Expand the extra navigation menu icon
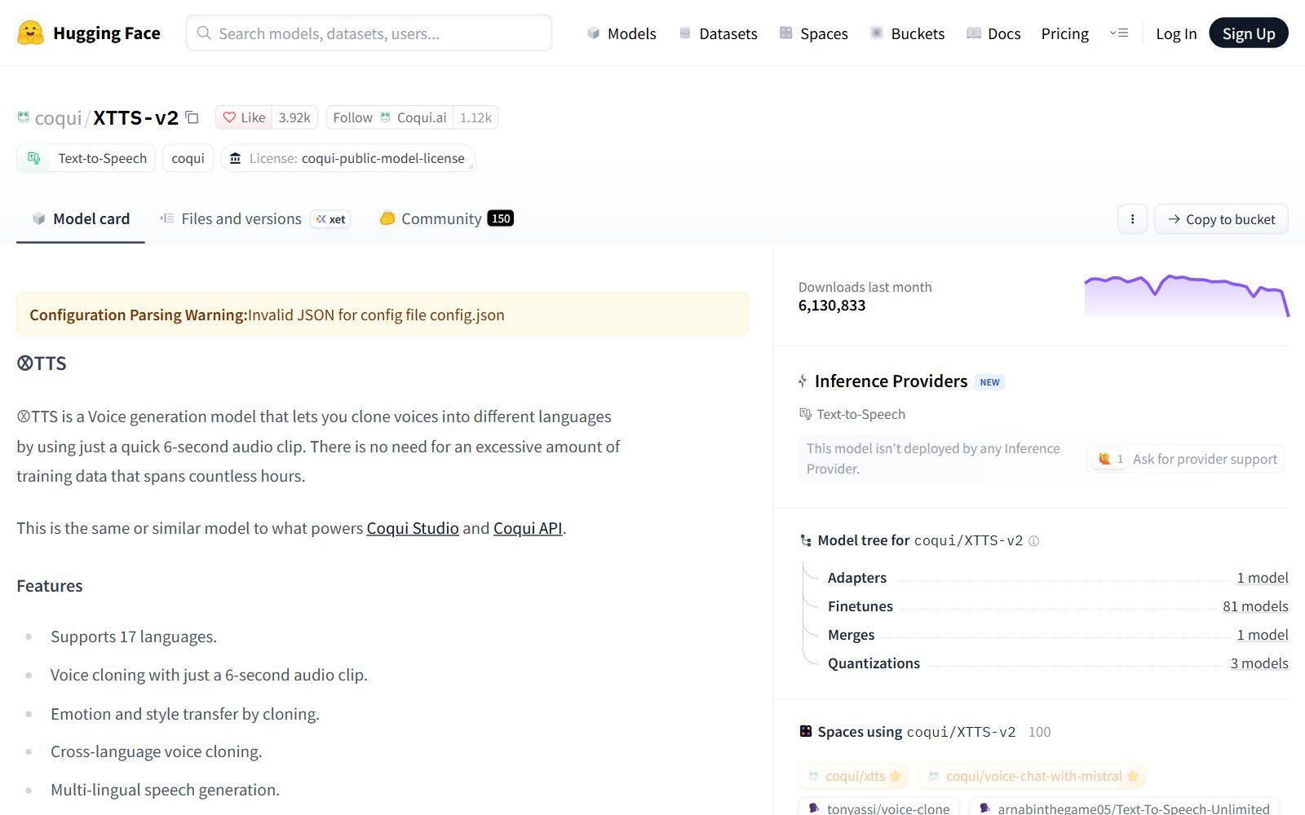This screenshot has width=1305, height=815. [x=1119, y=33]
